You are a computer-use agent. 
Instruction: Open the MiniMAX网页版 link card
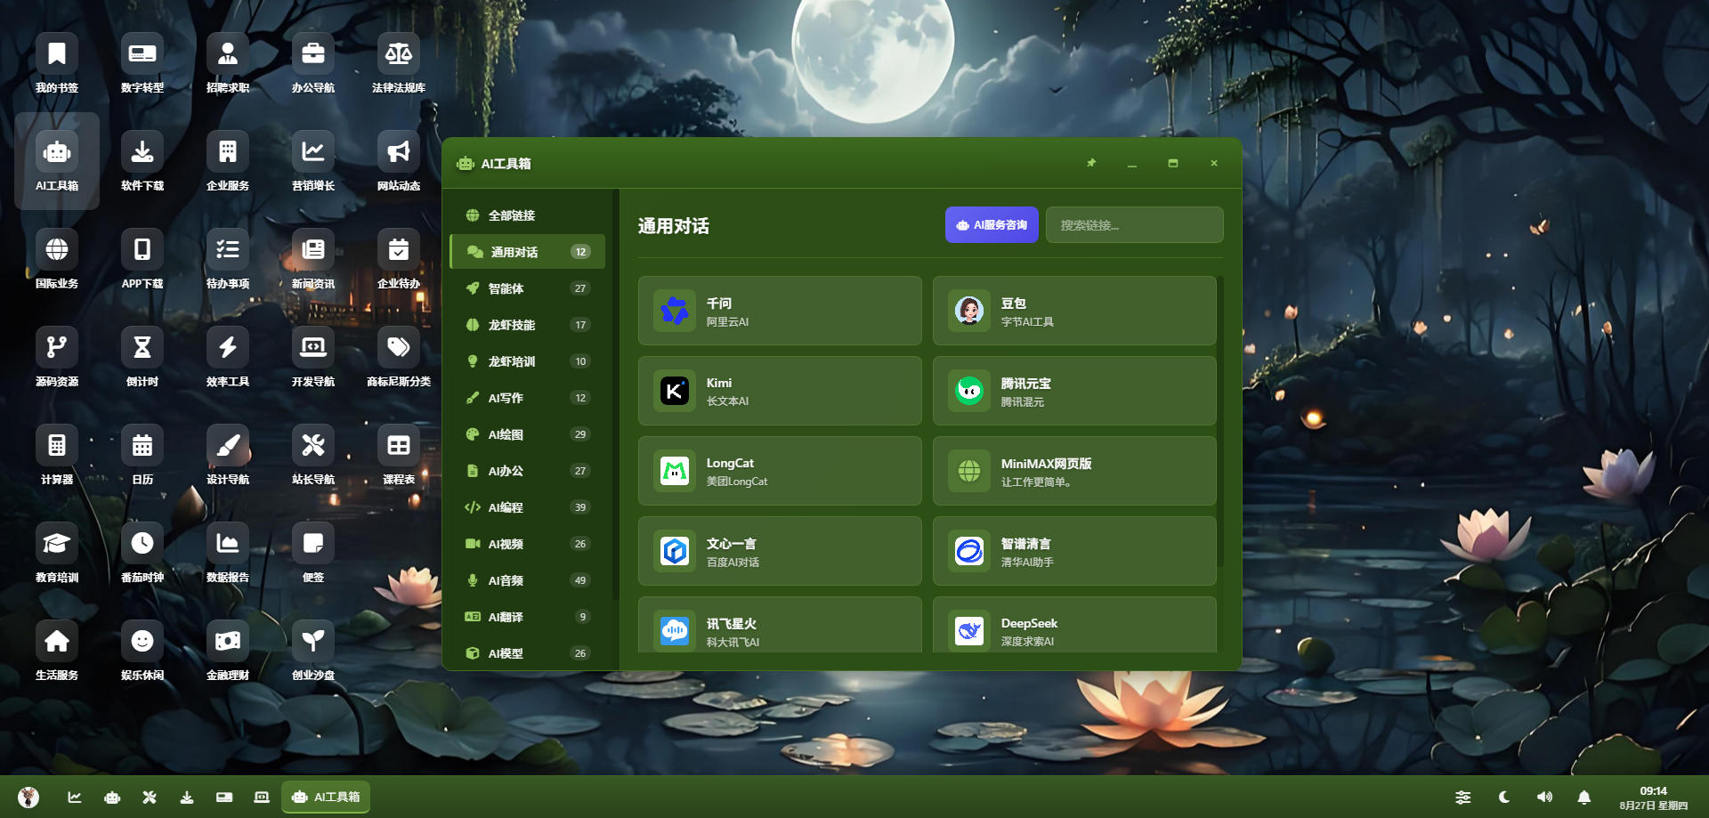click(1074, 471)
